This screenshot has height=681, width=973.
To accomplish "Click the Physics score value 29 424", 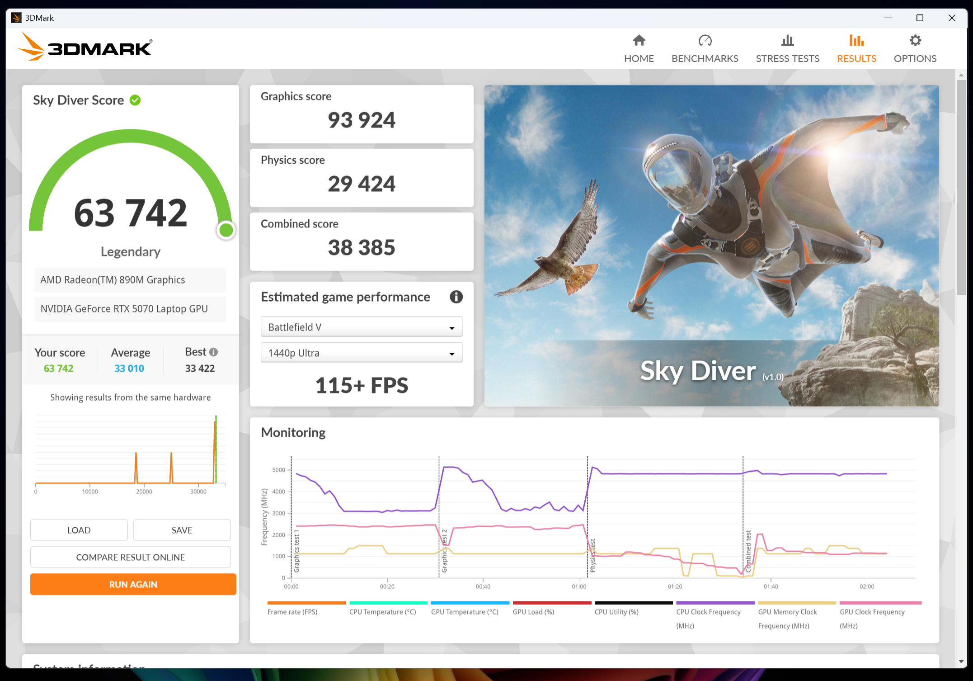I will tap(361, 184).
